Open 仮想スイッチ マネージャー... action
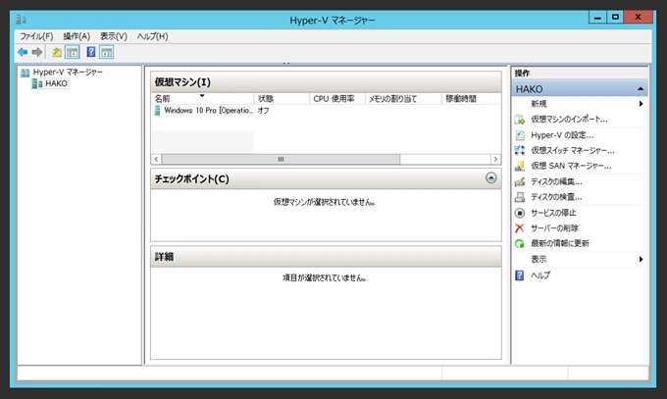667x399 pixels. (x=573, y=151)
